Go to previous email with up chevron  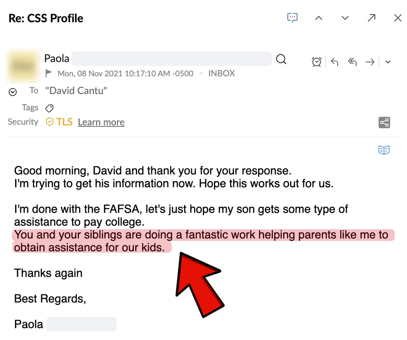(319, 18)
